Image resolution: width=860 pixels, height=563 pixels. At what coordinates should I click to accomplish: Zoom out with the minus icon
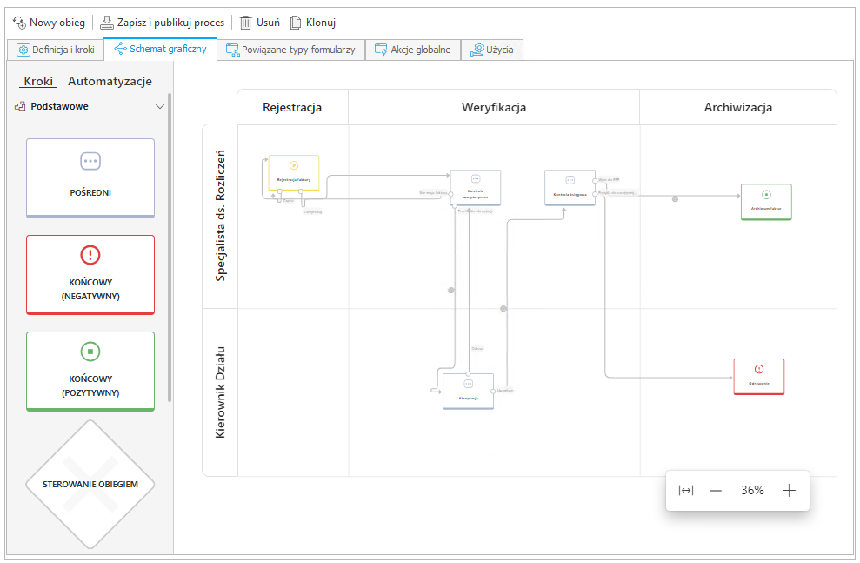[x=716, y=491]
